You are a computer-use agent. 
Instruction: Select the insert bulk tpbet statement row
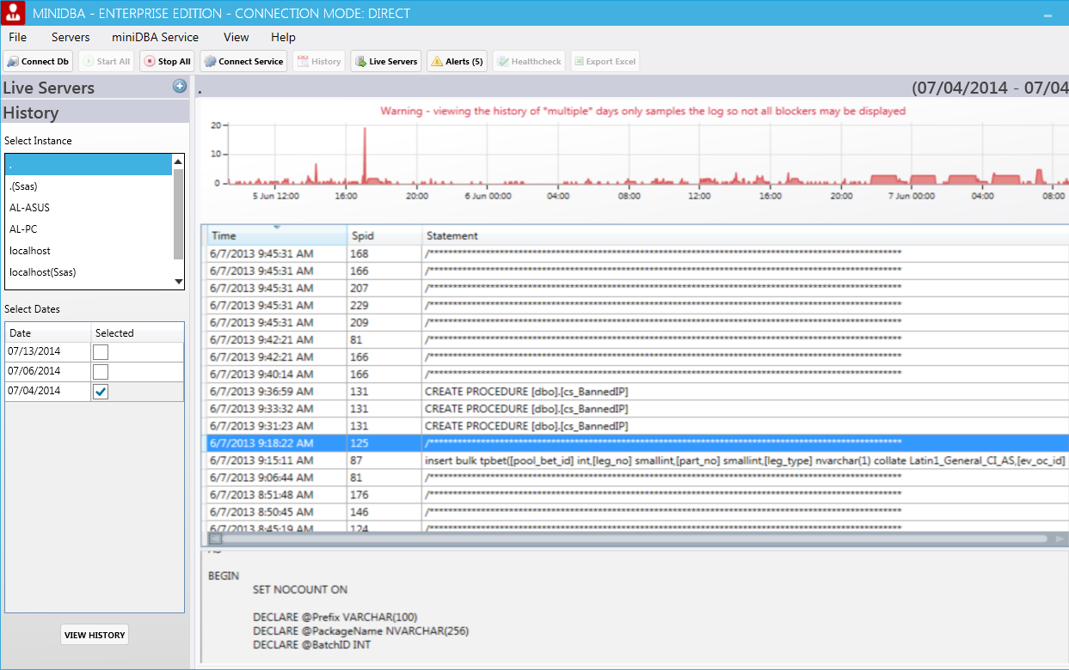[x=638, y=460]
